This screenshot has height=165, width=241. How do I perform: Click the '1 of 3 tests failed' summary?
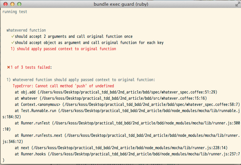click(x=31, y=67)
